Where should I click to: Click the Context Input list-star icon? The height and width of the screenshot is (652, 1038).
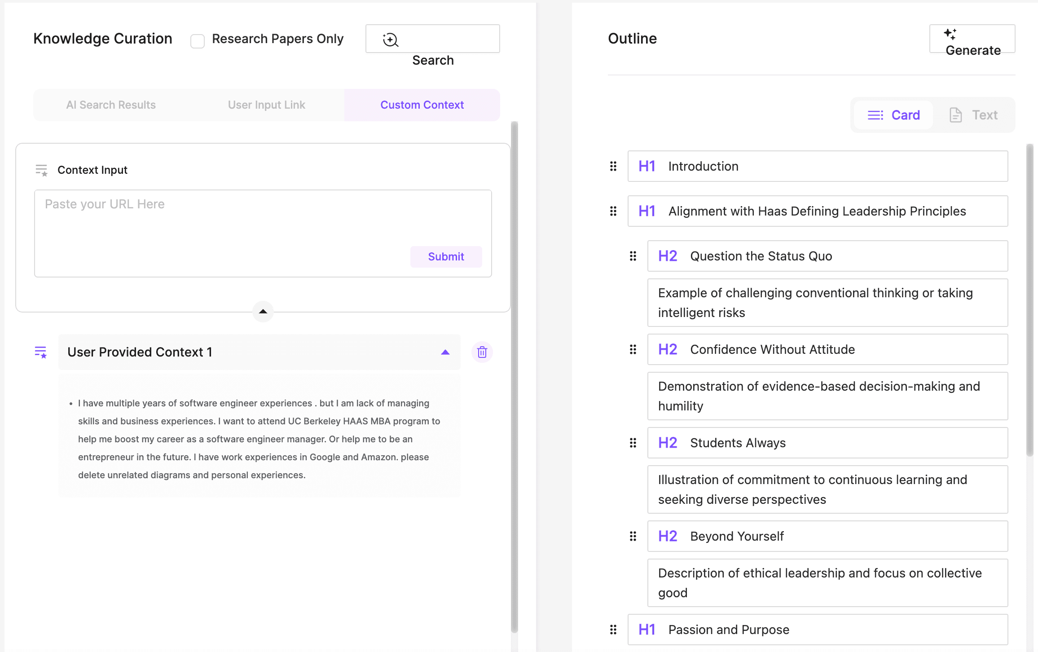pyautogui.click(x=41, y=170)
